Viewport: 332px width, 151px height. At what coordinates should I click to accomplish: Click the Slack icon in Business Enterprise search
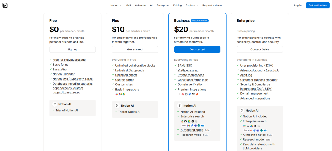[182, 121]
